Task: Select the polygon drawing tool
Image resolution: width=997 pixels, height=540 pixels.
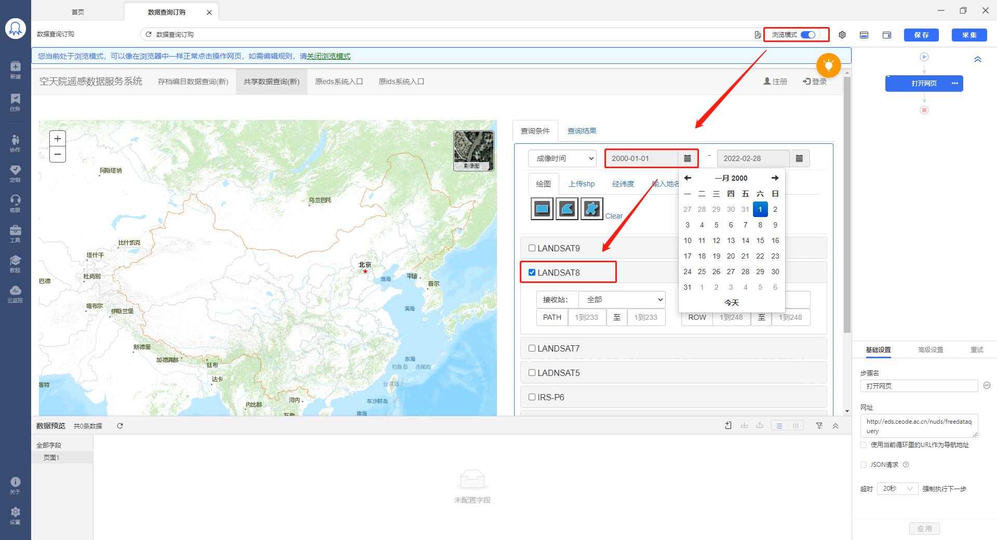Action: 567,209
